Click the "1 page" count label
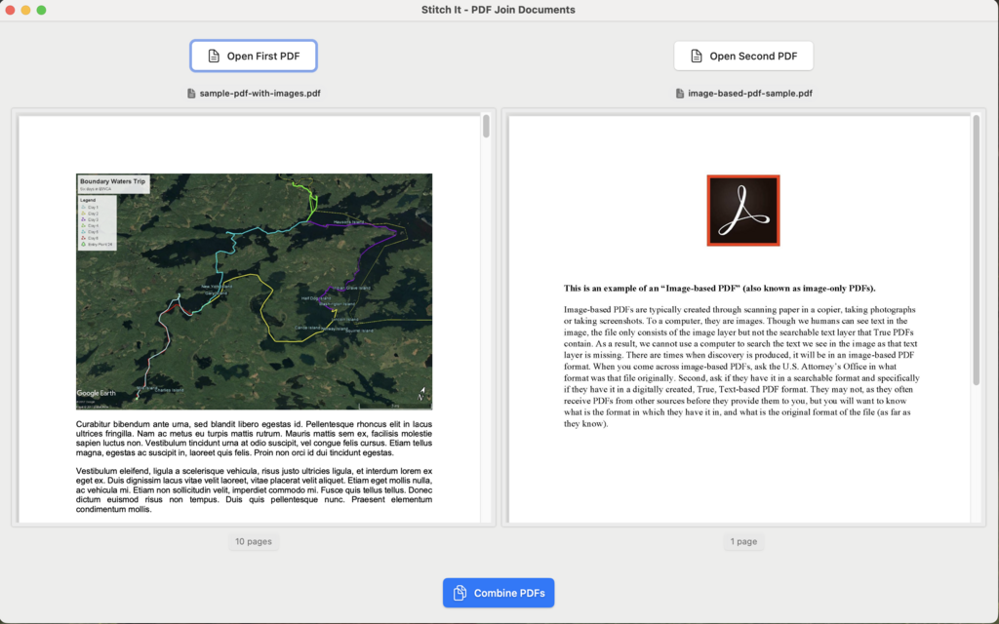999x624 pixels. tap(743, 541)
